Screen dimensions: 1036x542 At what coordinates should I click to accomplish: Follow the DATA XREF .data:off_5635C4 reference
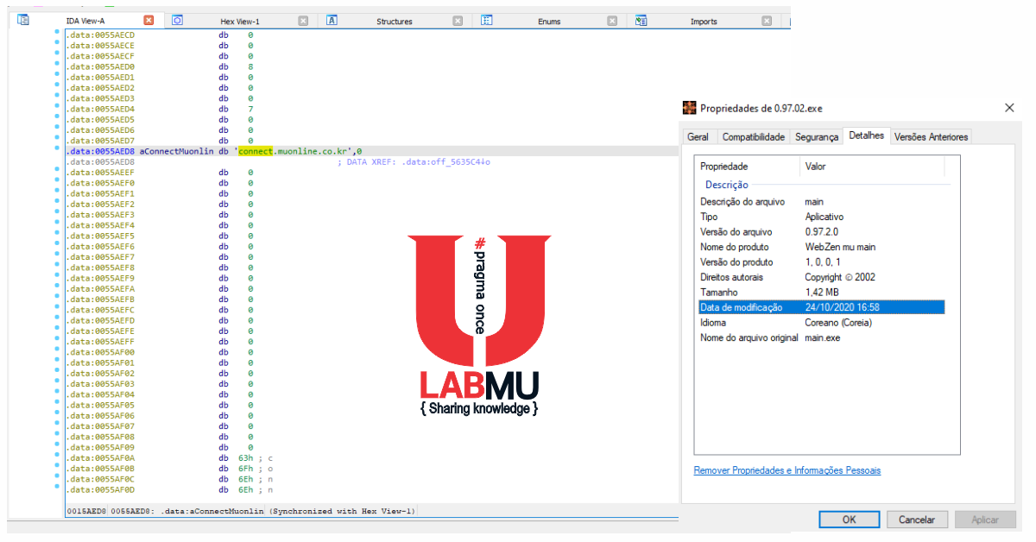445,161
